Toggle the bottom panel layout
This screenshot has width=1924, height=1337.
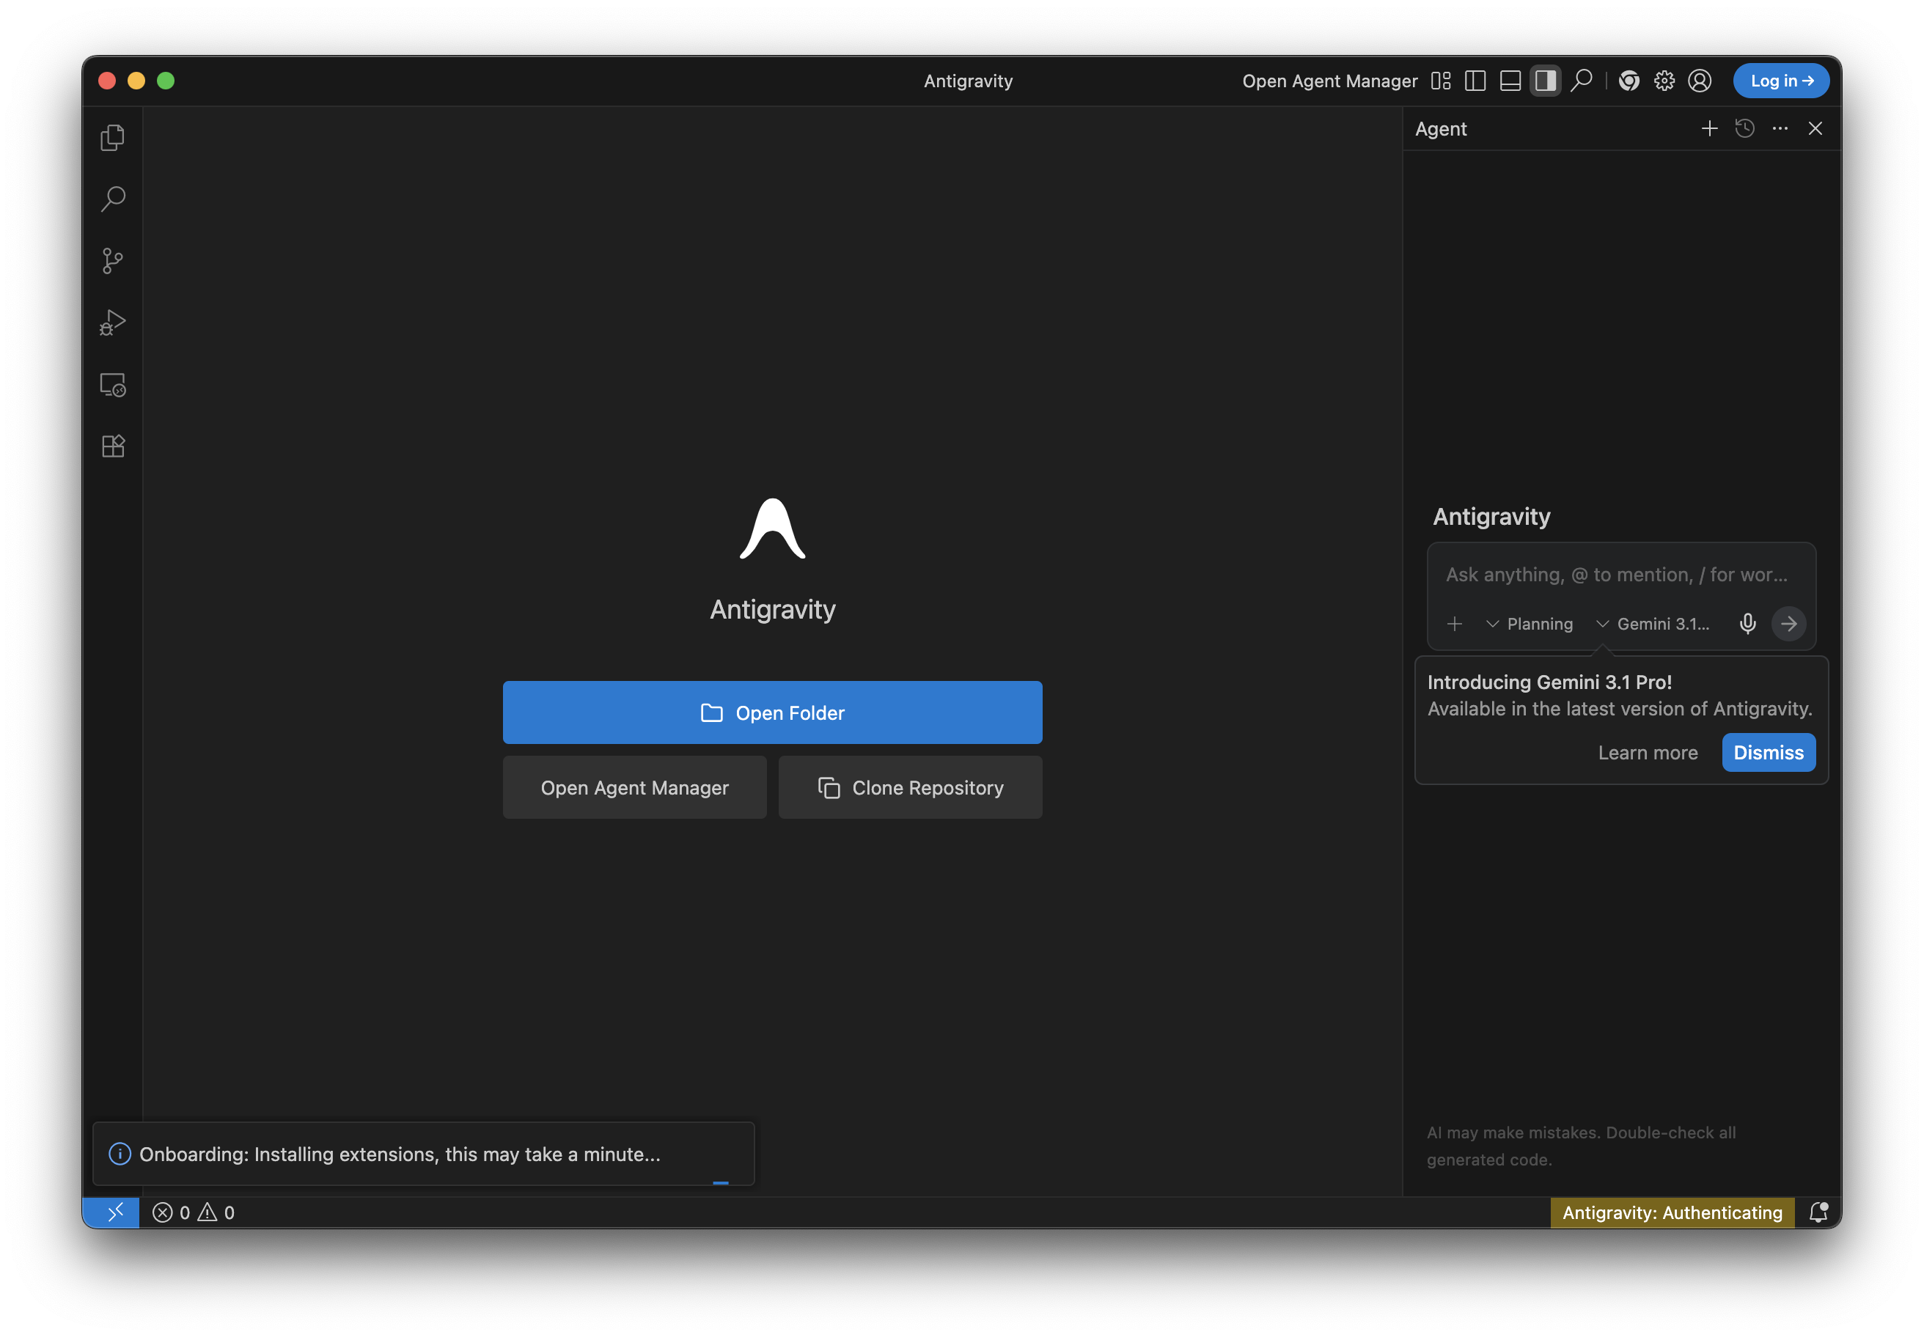[x=1510, y=81]
